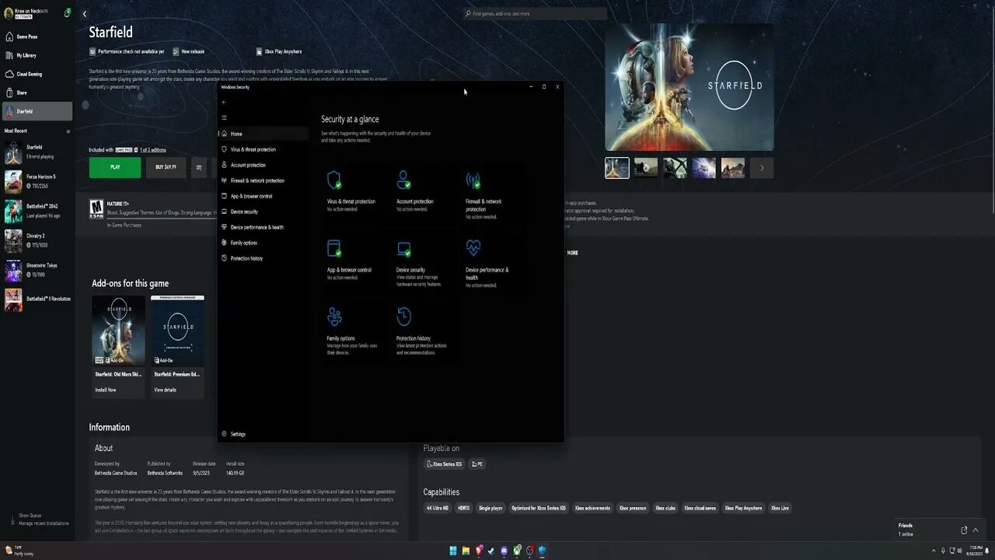Screen dimensions: 995x560
Task: Open Store in Xbox sidebar
Action: (37, 93)
